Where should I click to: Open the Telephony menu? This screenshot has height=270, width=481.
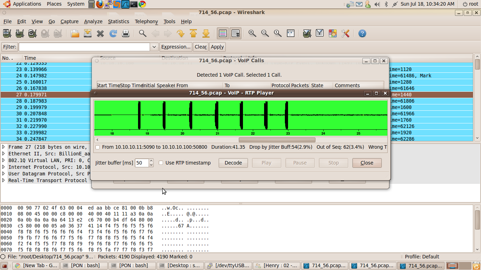coord(146,21)
